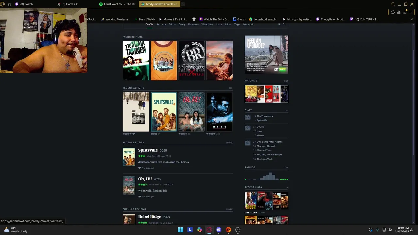
Task: Like the Oh, Hi! review heart icon
Action: tap(140, 196)
